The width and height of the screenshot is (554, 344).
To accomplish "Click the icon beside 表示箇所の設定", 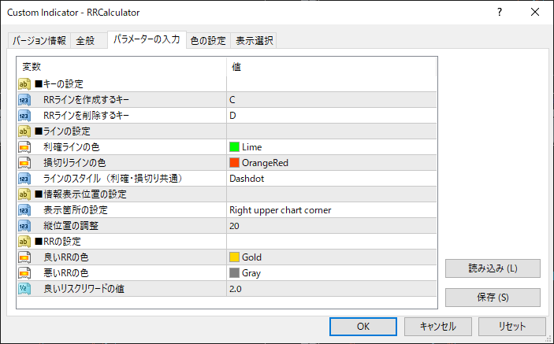I will [24, 210].
